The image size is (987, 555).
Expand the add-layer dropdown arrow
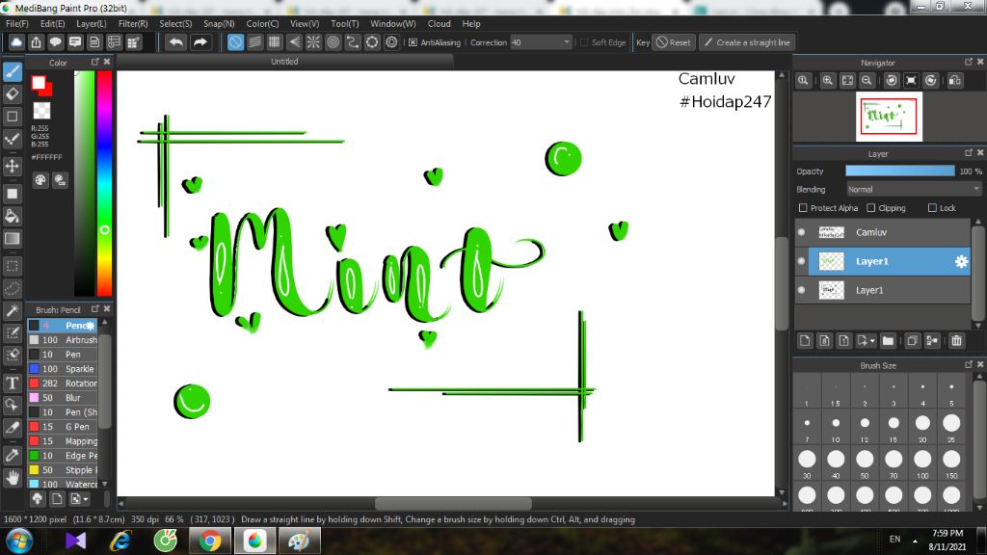872,341
